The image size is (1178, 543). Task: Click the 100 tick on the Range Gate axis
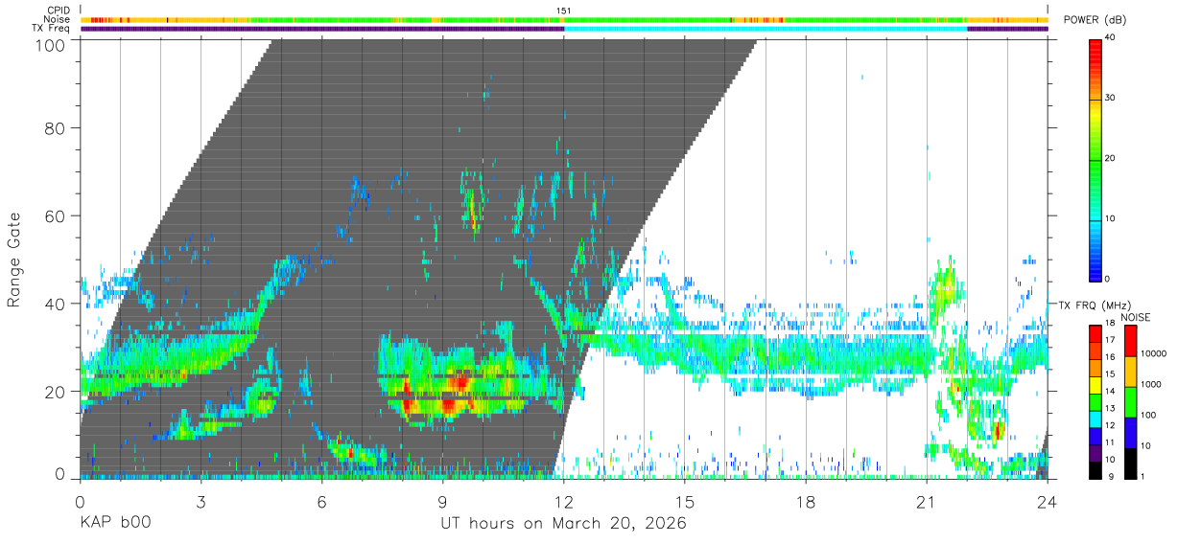click(x=52, y=45)
